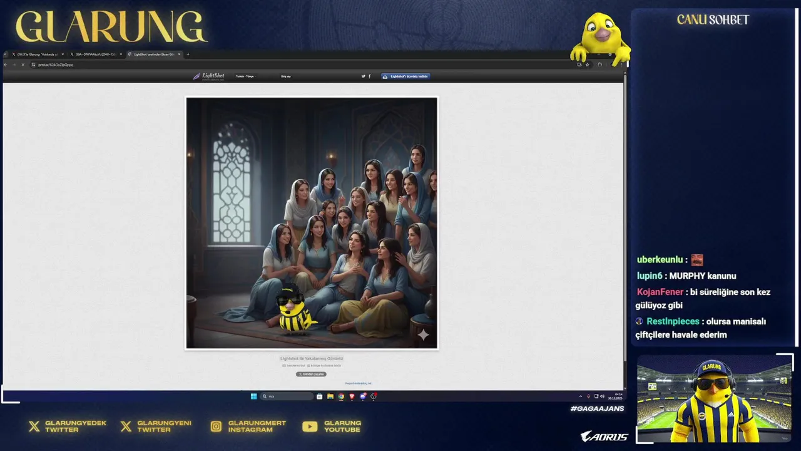Click the taskbar search box "Ara"
Image resolution: width=801 pixels, height=451 pixels.
287,397
